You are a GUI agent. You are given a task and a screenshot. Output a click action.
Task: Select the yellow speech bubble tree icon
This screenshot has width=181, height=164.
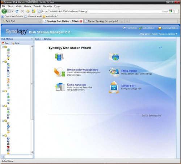pyautogui.click(x=8, y=133)
